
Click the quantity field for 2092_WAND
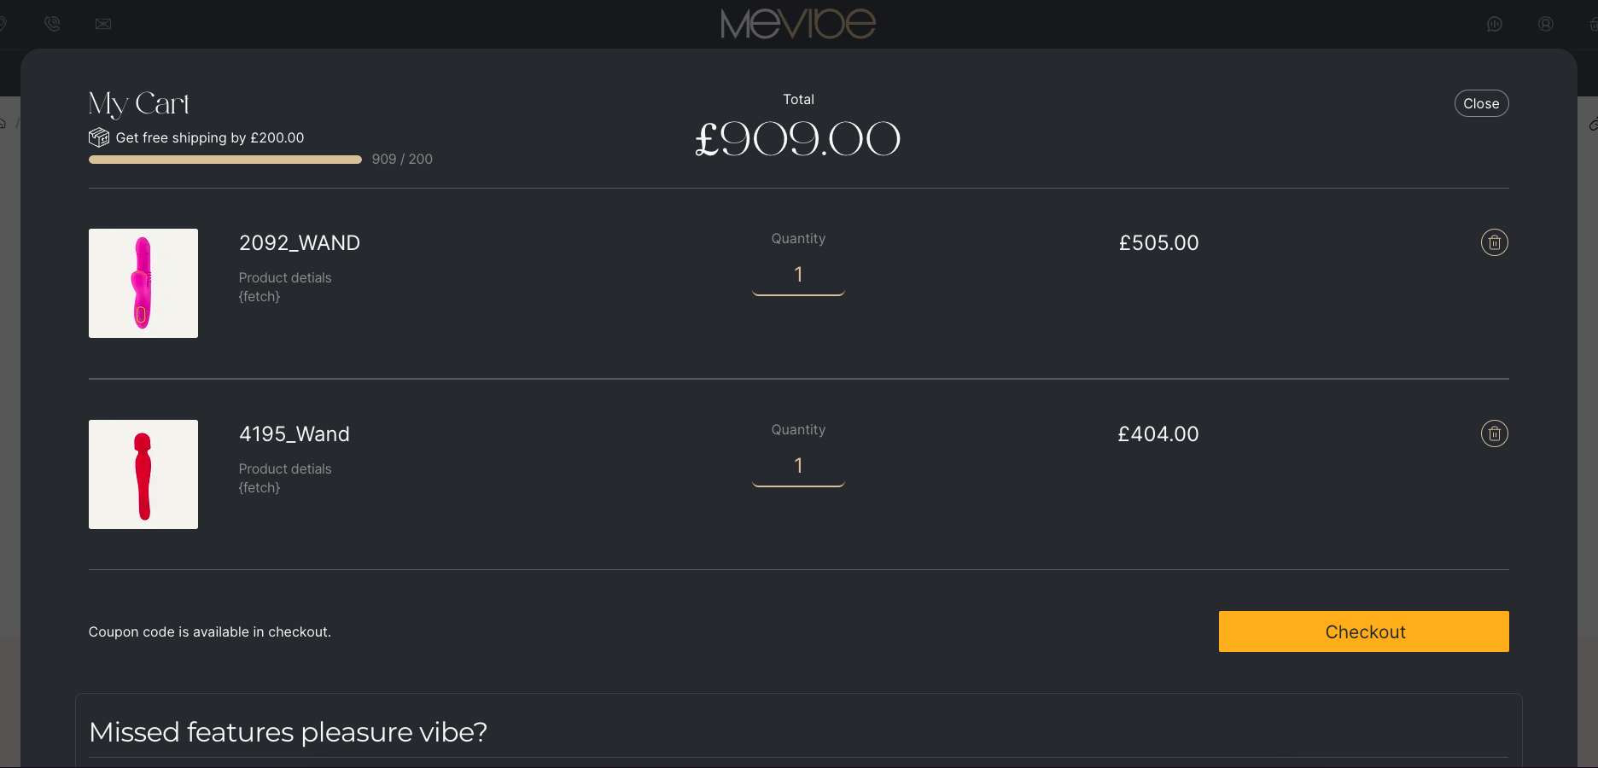tap(798, 276)
